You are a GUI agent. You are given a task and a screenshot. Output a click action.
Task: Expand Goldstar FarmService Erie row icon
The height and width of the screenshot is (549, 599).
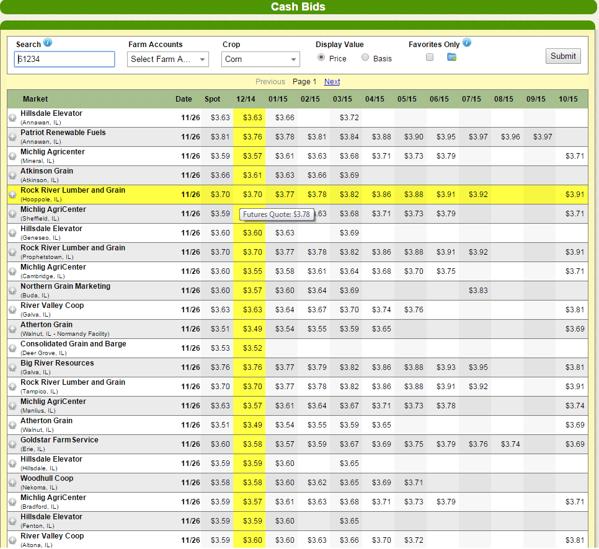pos(12,444)
